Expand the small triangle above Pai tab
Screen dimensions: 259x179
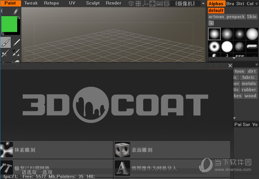pos(235,118)
